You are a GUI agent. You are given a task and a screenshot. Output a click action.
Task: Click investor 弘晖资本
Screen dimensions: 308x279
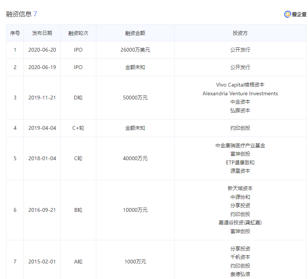click(x=240, y=110)
